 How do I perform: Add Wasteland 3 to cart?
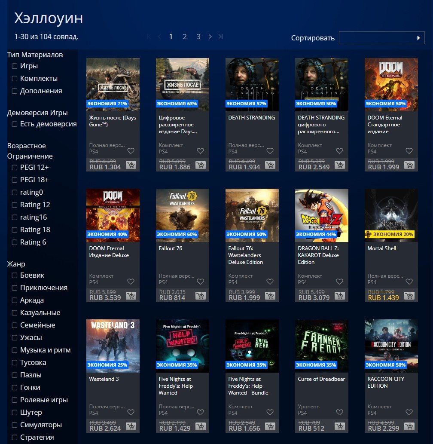pyautogui.click(x=131, y=426)
